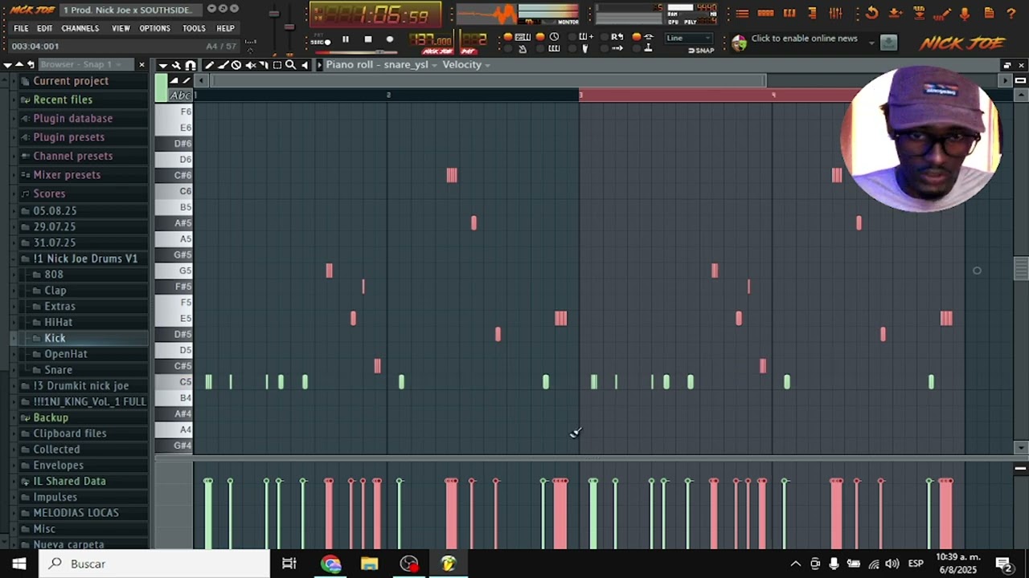This screenshot has width=1029, height=578.
Task: Click the online news globe face icon
Action: [x=739, y=43]
